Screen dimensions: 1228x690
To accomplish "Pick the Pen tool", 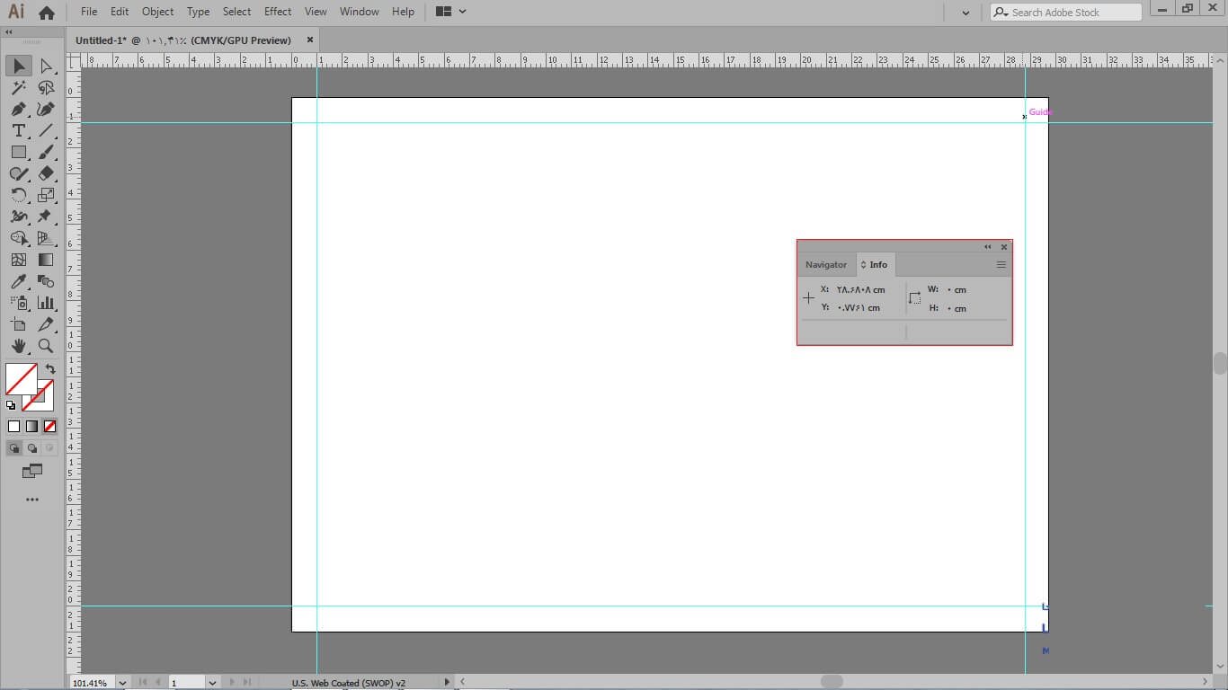I will pos(18,110).
